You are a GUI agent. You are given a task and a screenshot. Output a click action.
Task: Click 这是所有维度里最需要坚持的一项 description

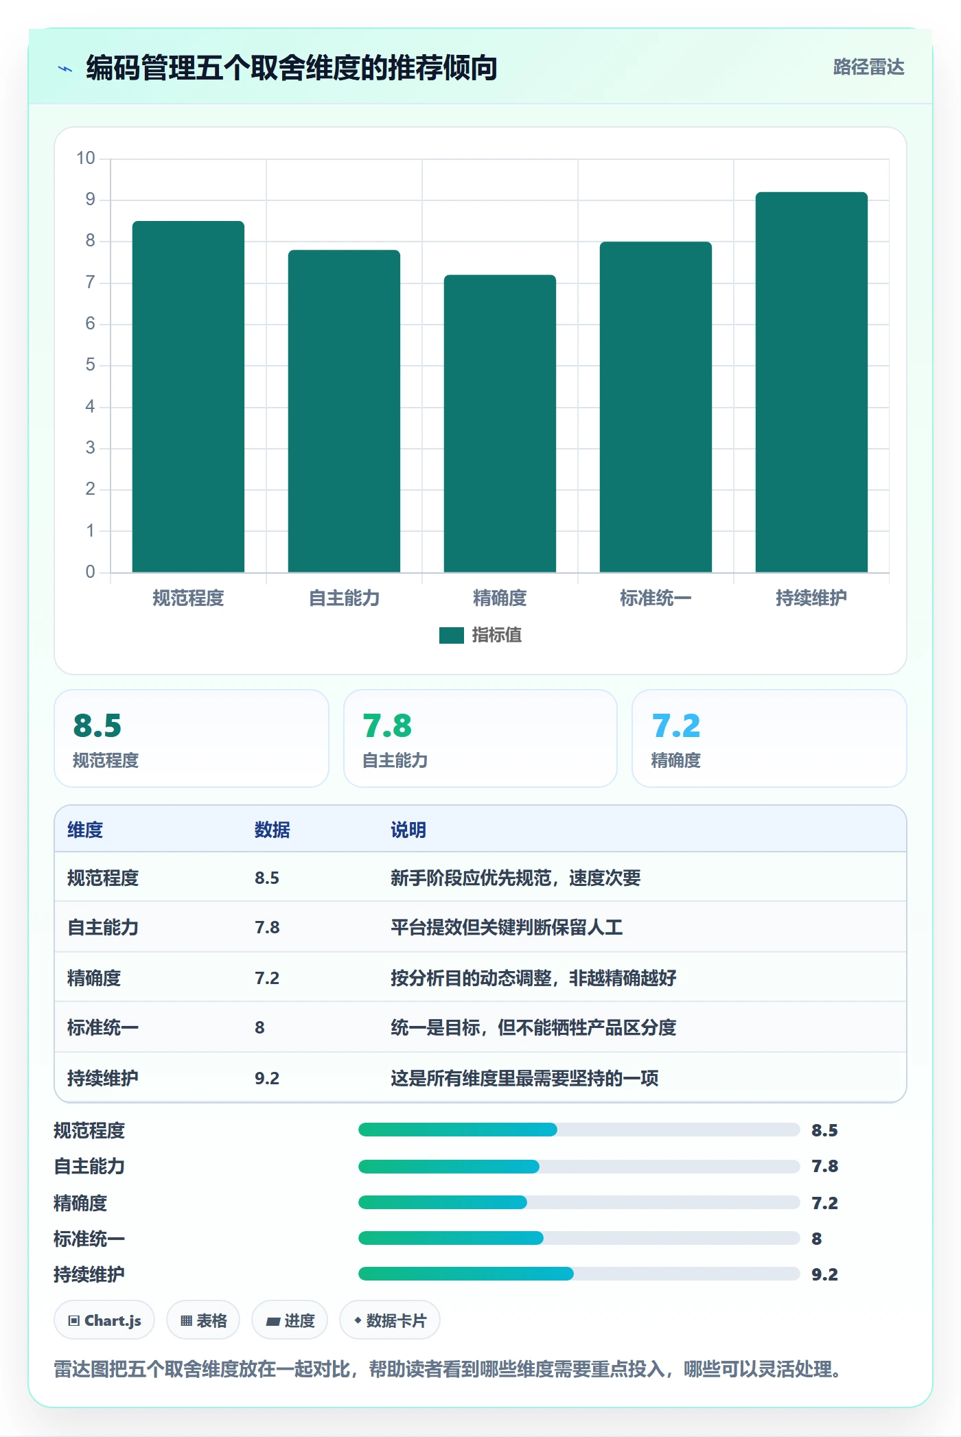[524, 1078]
